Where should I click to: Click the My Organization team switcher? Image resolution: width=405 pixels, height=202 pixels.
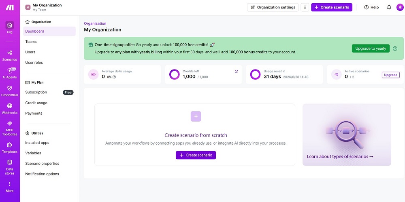(x=43, y=7)
